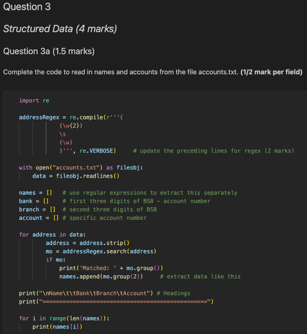Screen dimensions: 307x334
Task: Click the 'for i in range(len(names)):' line
Action: point(64,318)
